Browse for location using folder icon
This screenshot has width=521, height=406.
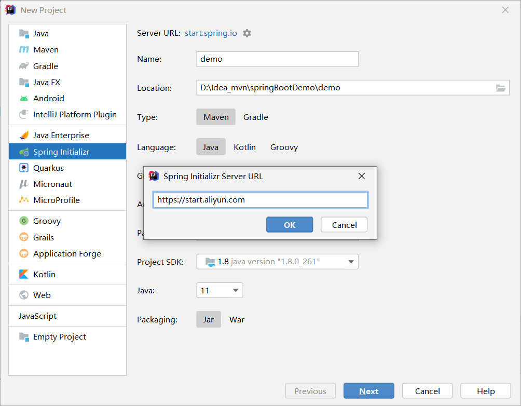click(x=501, y=88)
